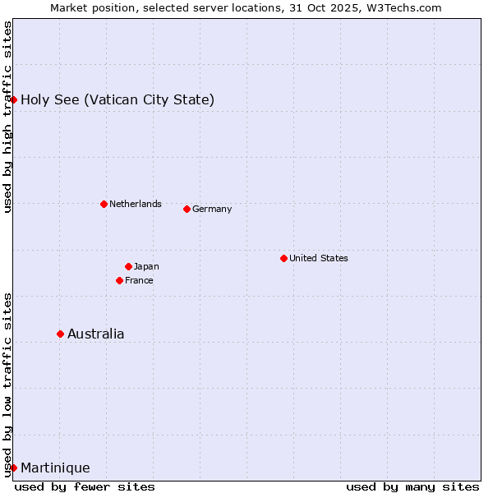Select the United States text label
The height and width of the screenshot is (493, 493).
pyautogui.click(x=319, y=258)
